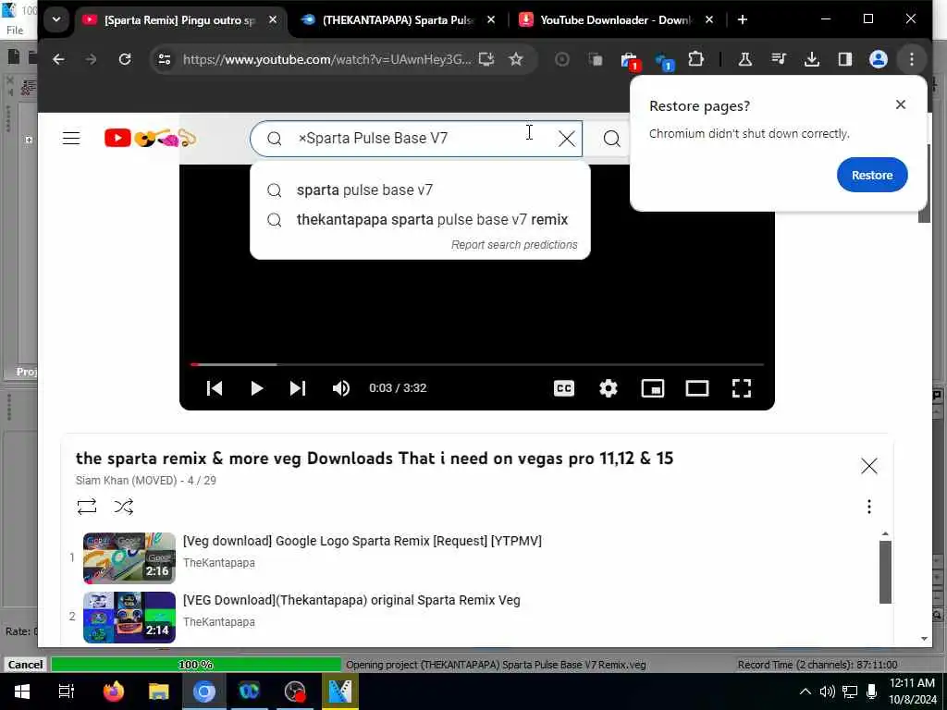
Task: Bookmark this page with star icon
Action: 516,59
